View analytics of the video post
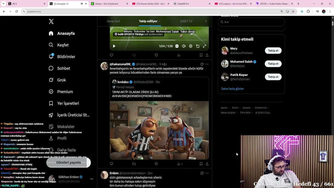 tap(178, 55)
